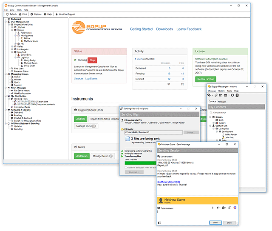The image size is (272, 231).
Task: Click the Contact search field in Messenger
Action: coord(237,113)
